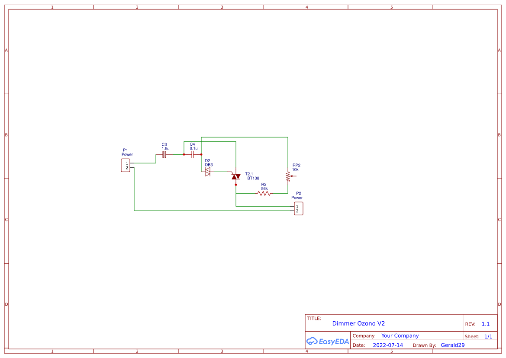
Task: Select the P2 Power connector symbol
Action: coord(299,208)
